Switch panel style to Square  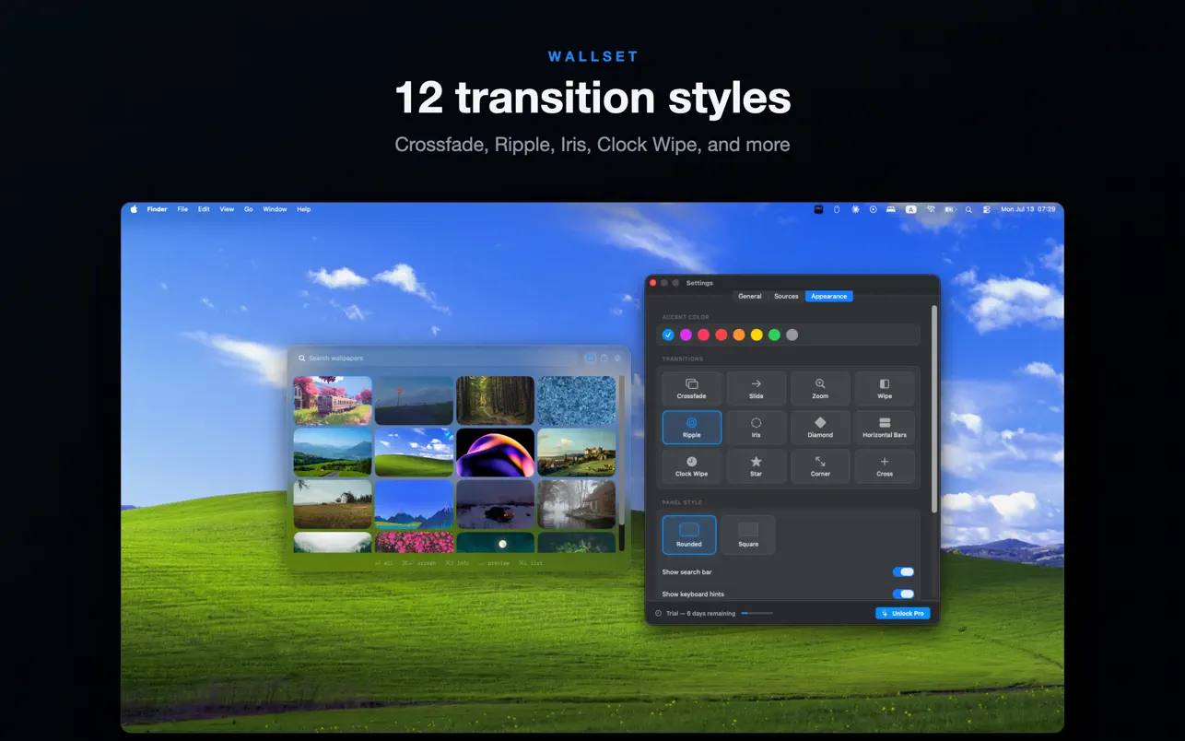[748, 535]
